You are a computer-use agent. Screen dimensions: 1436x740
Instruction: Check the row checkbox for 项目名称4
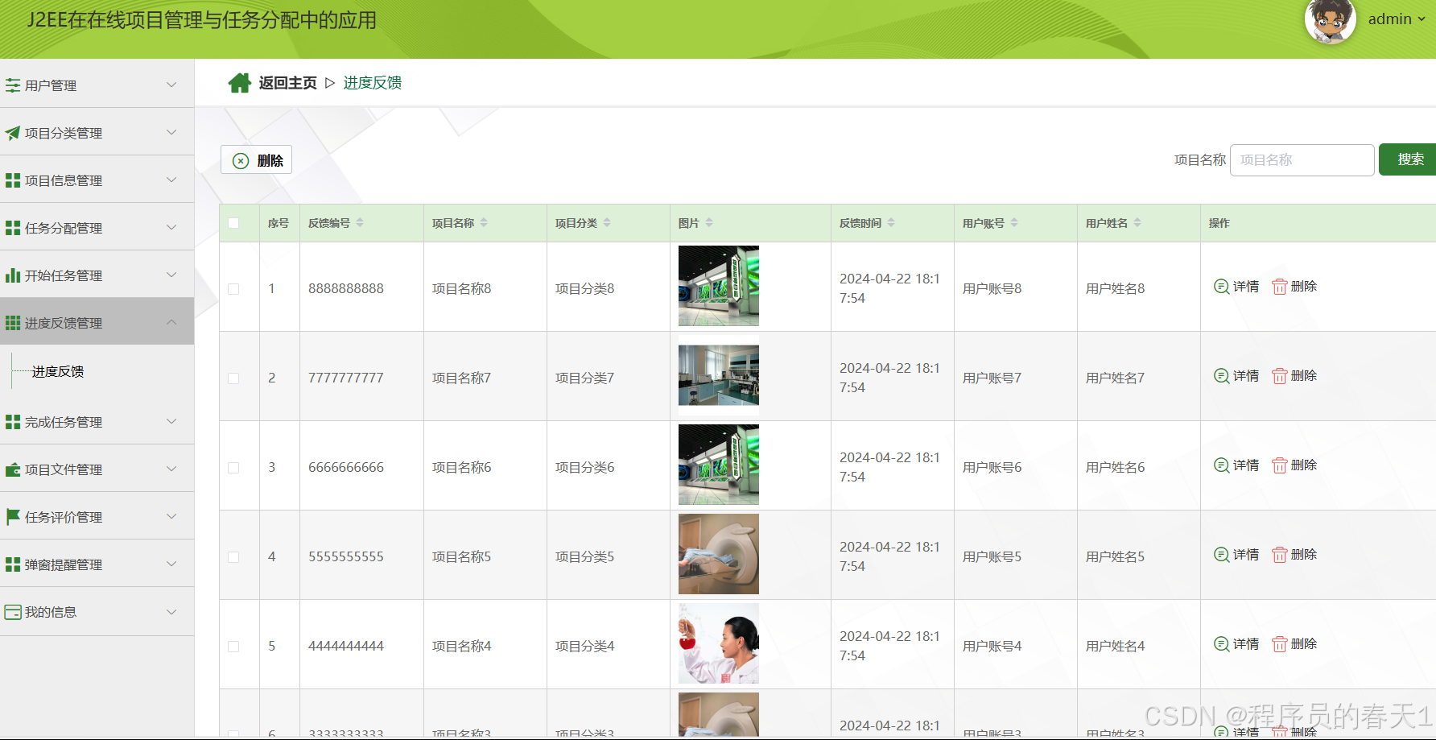233,647
